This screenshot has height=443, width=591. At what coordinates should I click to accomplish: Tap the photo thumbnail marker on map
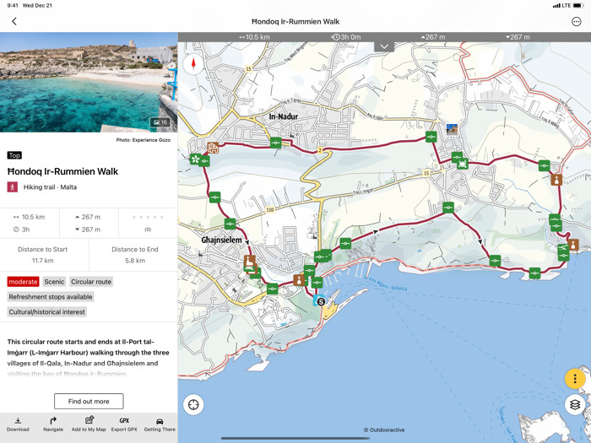point(452,129)
